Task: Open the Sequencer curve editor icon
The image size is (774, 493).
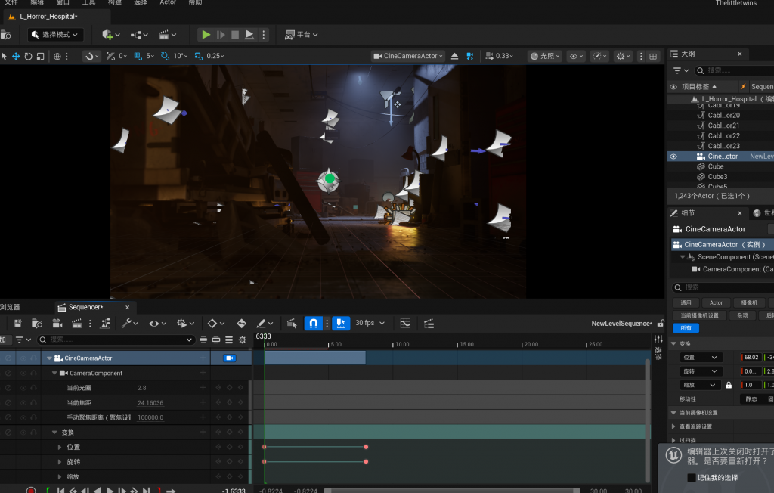Action: tap(405, 324)
